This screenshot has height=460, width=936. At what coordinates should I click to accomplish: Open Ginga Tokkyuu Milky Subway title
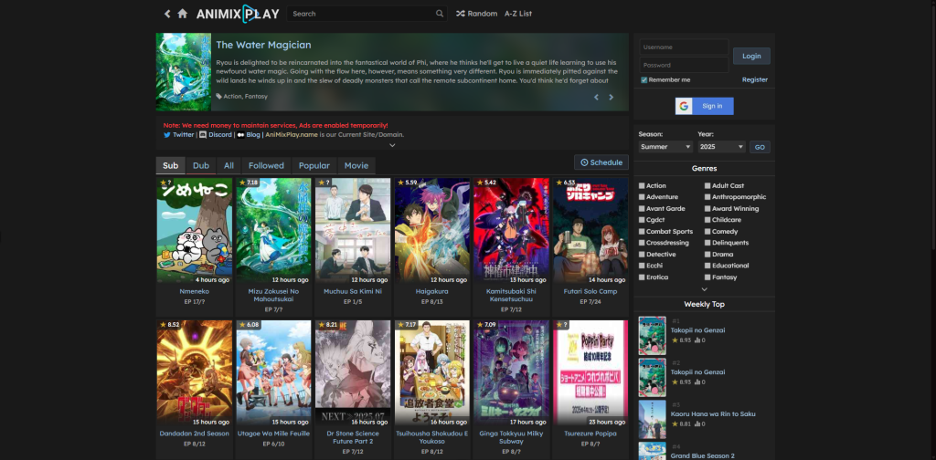tap(511, 437)
